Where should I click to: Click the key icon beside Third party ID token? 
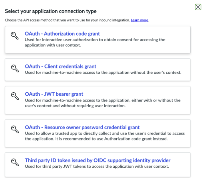coord(15,162)
